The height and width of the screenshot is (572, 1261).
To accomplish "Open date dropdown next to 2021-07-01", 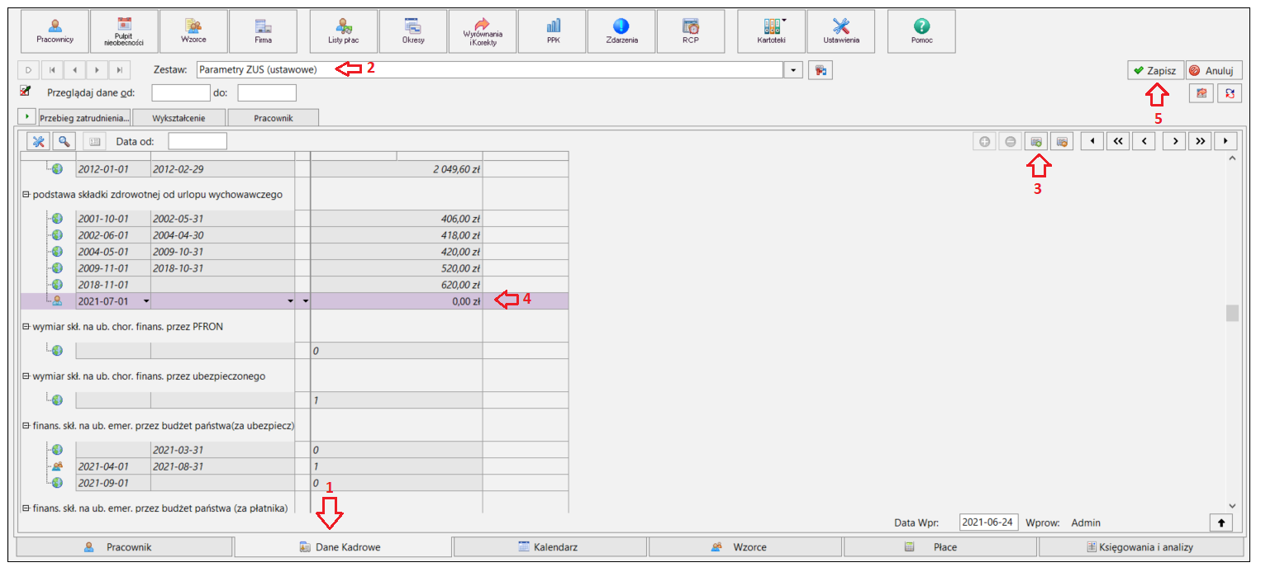I will (145, 301).
